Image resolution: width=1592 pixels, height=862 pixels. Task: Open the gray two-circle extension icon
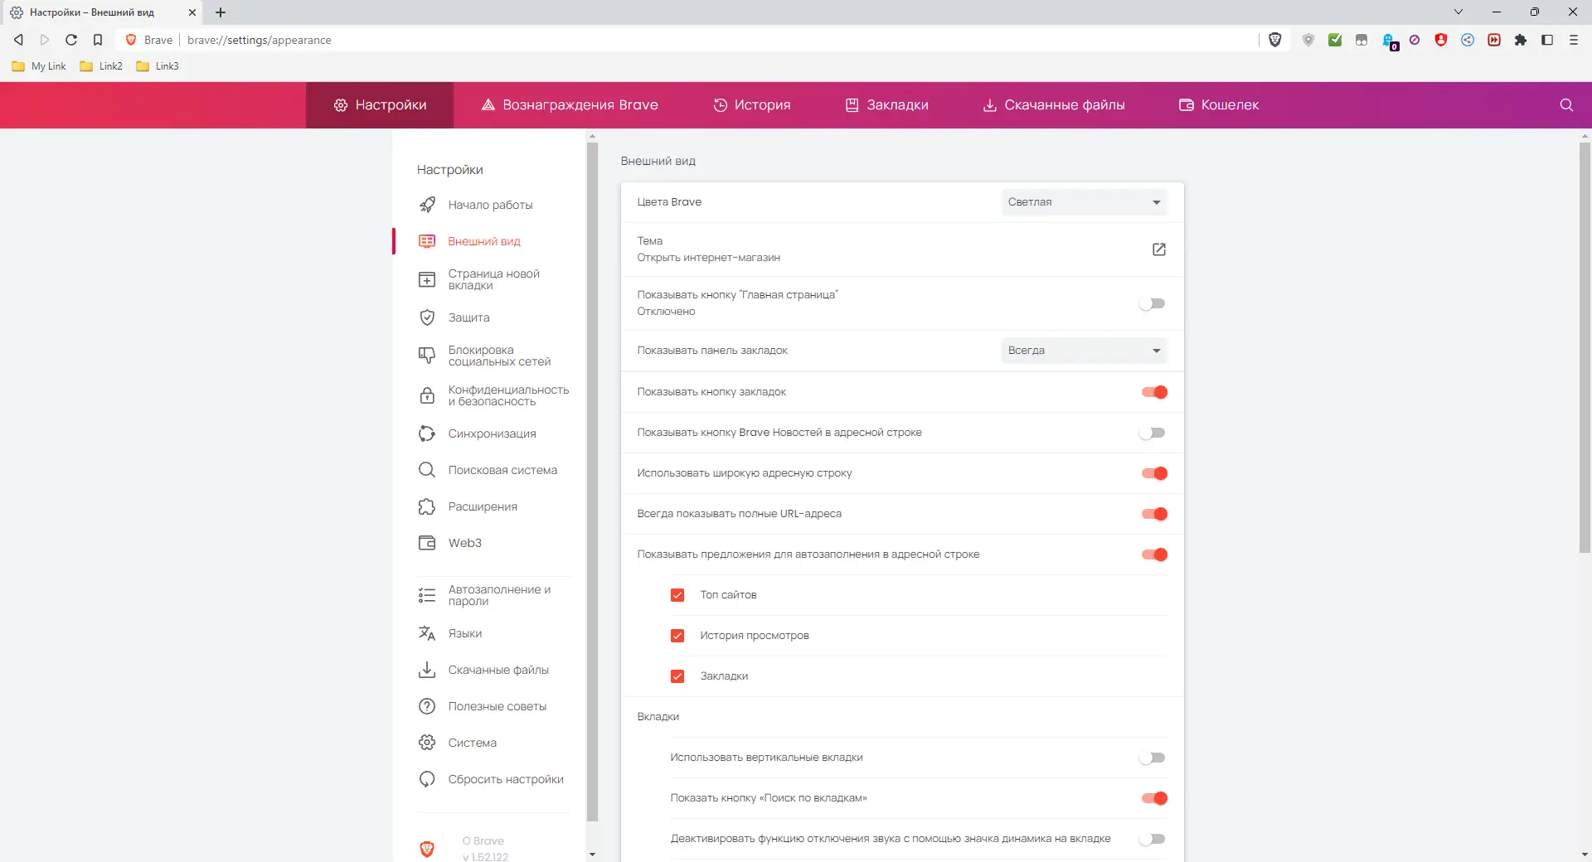[x=1361, y=40]
